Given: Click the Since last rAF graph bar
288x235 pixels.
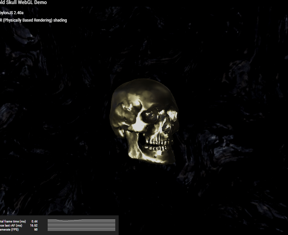Looking at the screenshot, I should pos(81,226).
